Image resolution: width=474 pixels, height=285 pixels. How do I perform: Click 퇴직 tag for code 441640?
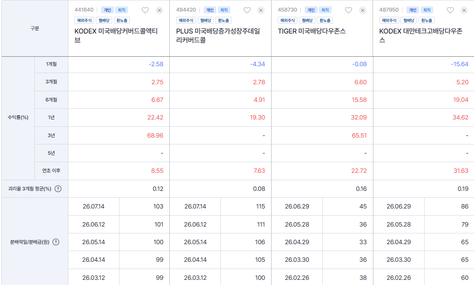pos(122,10)
